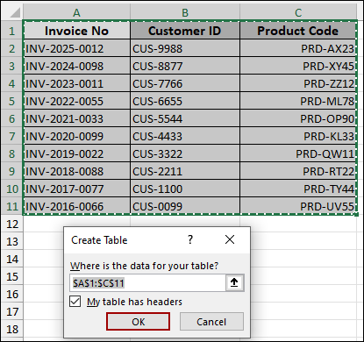
Task: Select cell CUS-2211
Action: 185,171
